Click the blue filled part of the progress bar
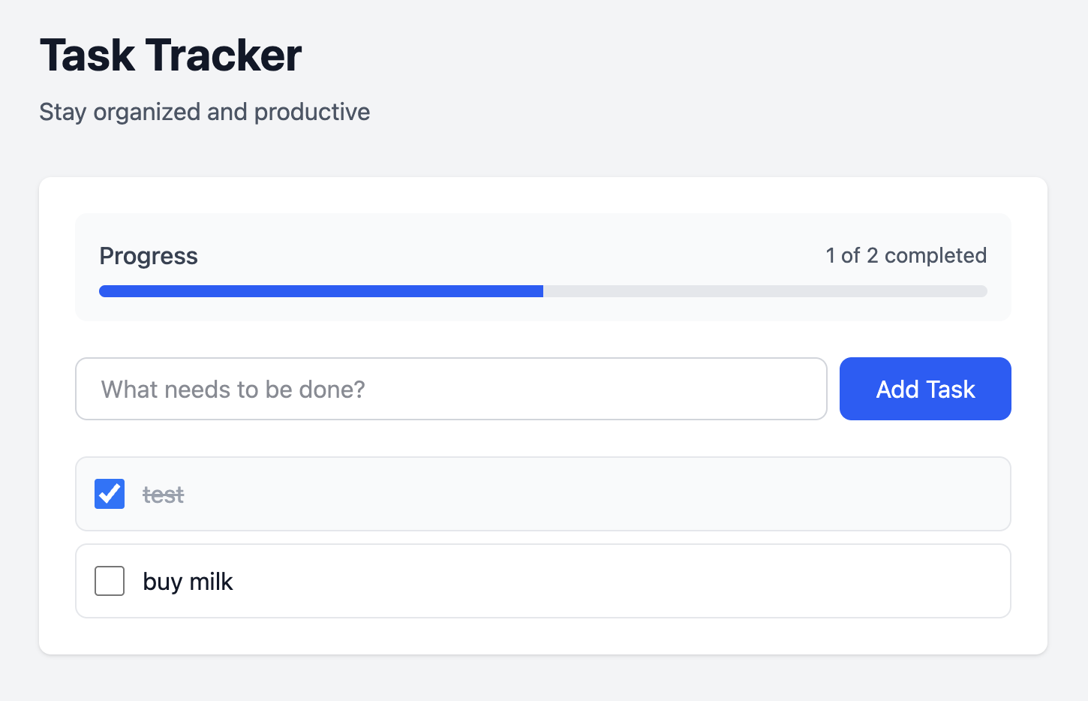Viewport: 1088px width, 701px height. pos(321,291)
